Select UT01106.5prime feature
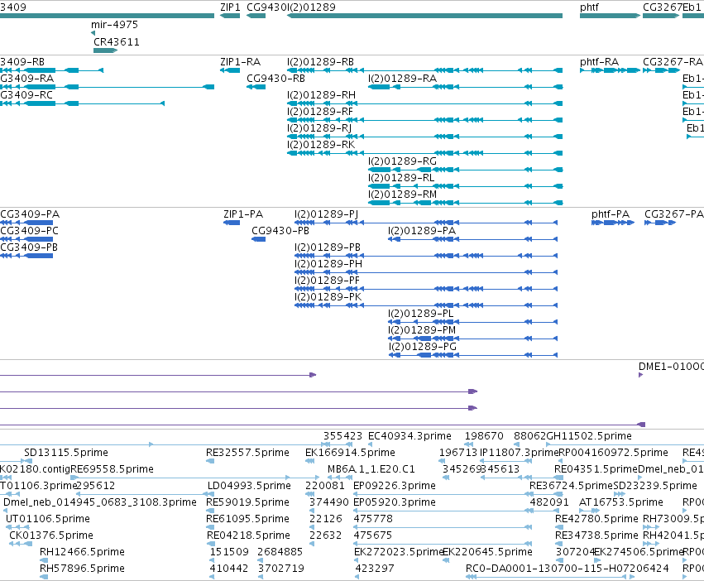The width and height of the screenshot is (704, 581). point(48,520)
